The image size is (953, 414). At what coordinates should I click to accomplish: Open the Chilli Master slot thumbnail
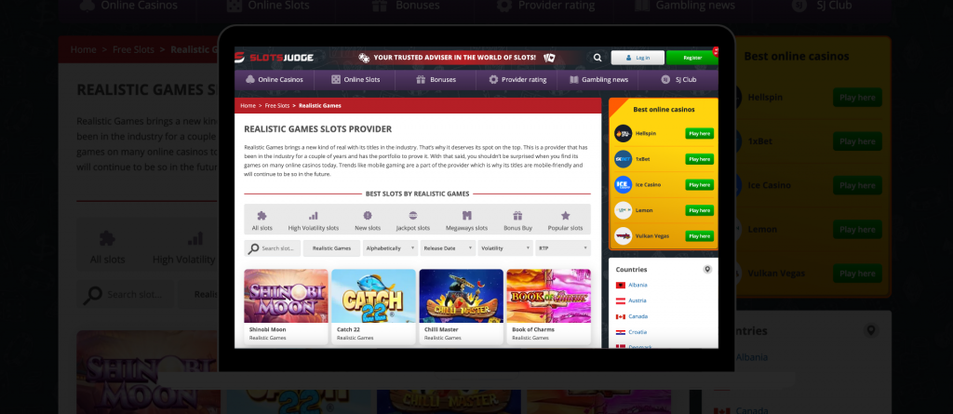[x=462, y=296]
